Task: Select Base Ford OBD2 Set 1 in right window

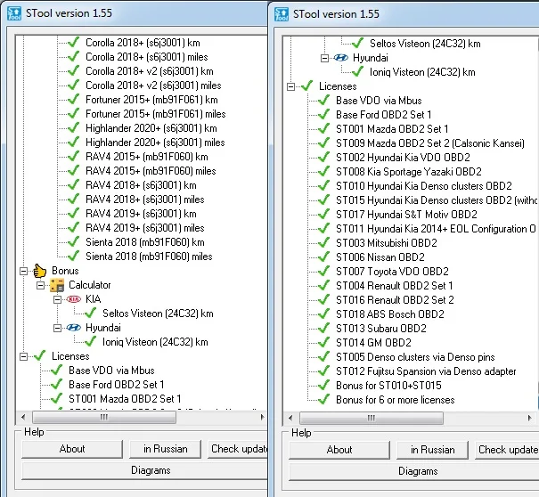Action: point(384,115)
